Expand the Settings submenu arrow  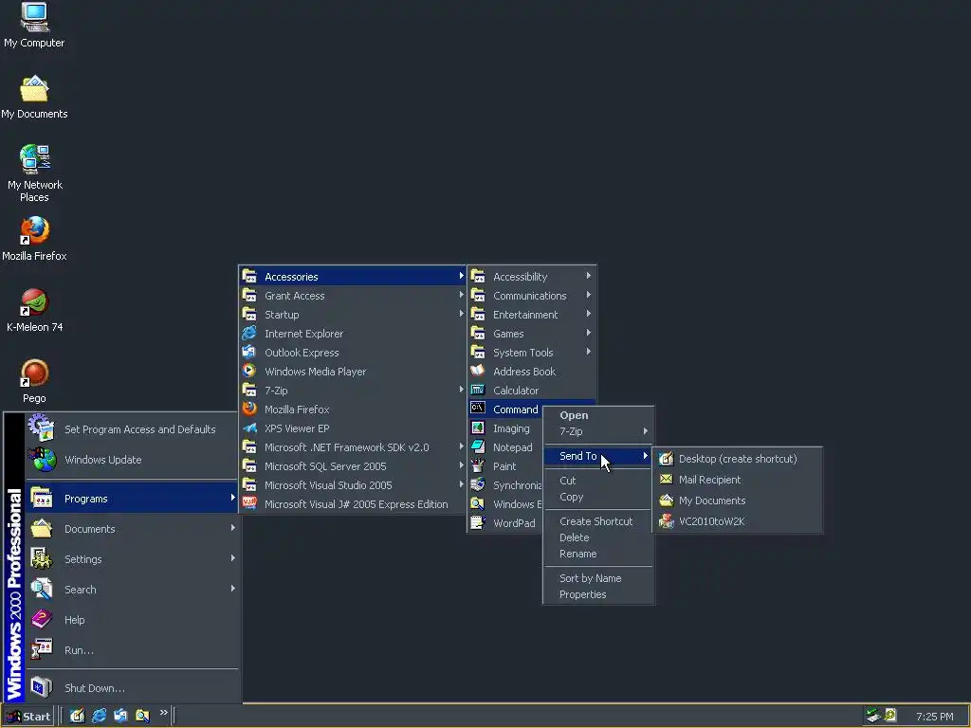point(233,558)
